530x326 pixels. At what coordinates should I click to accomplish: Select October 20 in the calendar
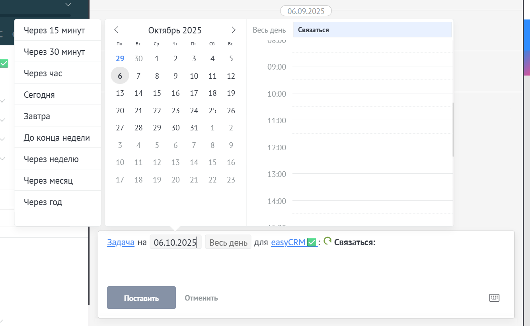click(x=120, y=111)
